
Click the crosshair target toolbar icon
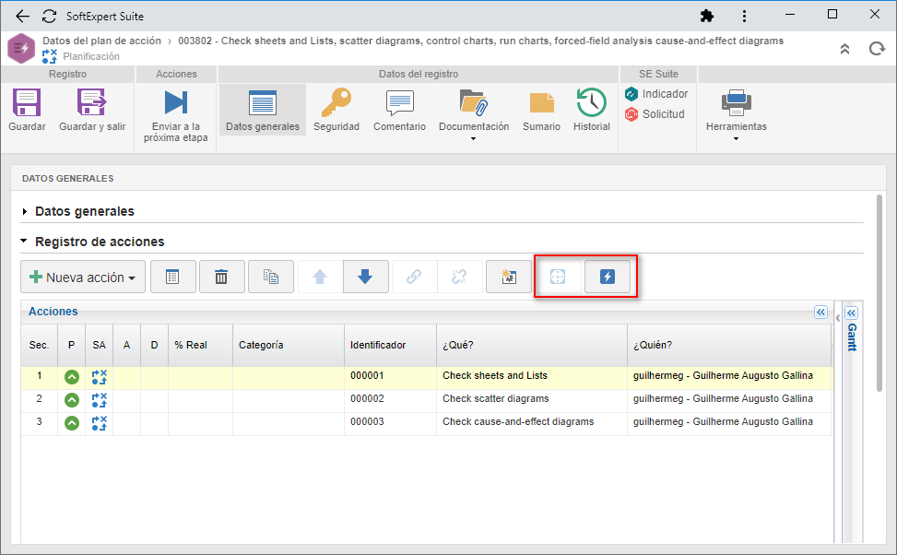[x=558, y=277]
